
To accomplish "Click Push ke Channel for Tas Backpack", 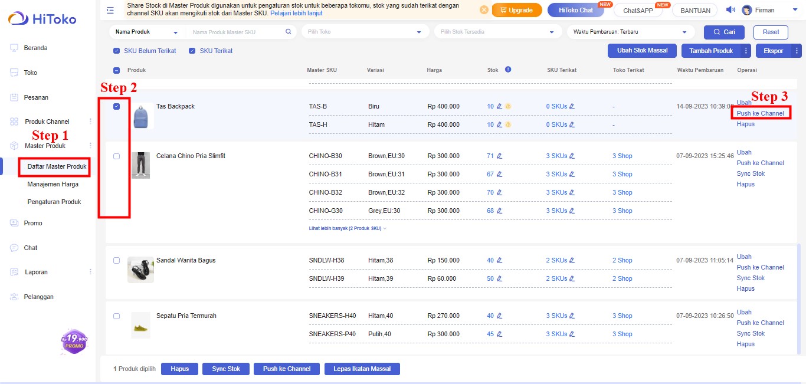I will (x=761, y=113).
